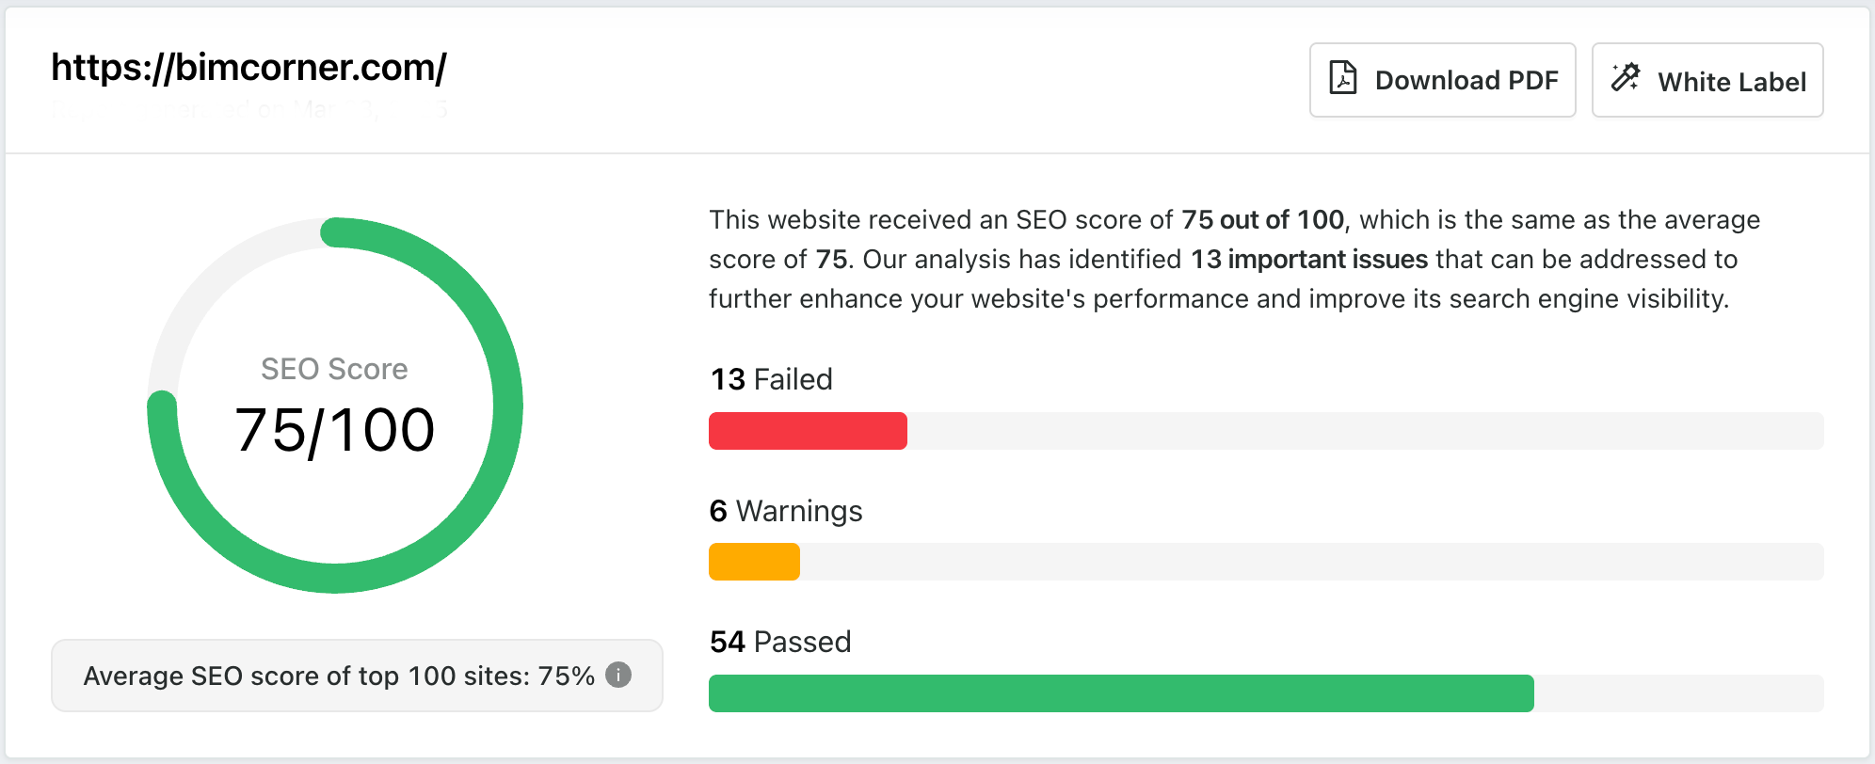The image size is (1875, 764).
Task: Click the green Passed progress bar
Action: click(1121, 693)
